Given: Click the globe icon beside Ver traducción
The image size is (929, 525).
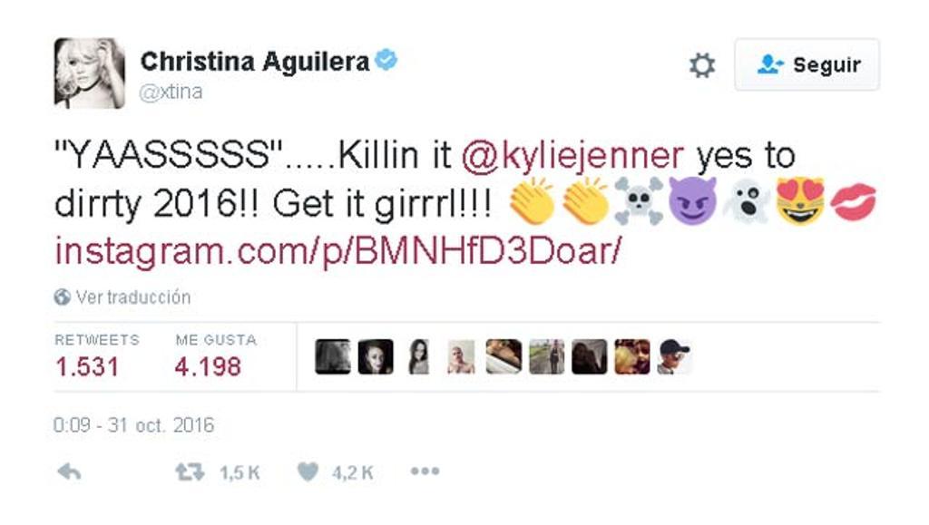Looking at the screenshot, I should (63, 297).
